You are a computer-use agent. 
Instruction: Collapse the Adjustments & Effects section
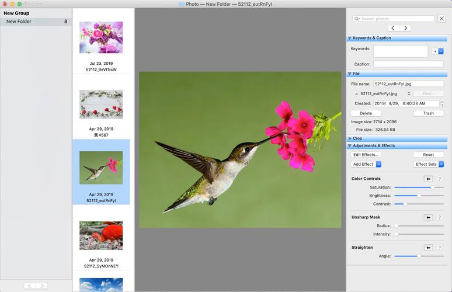350,145
